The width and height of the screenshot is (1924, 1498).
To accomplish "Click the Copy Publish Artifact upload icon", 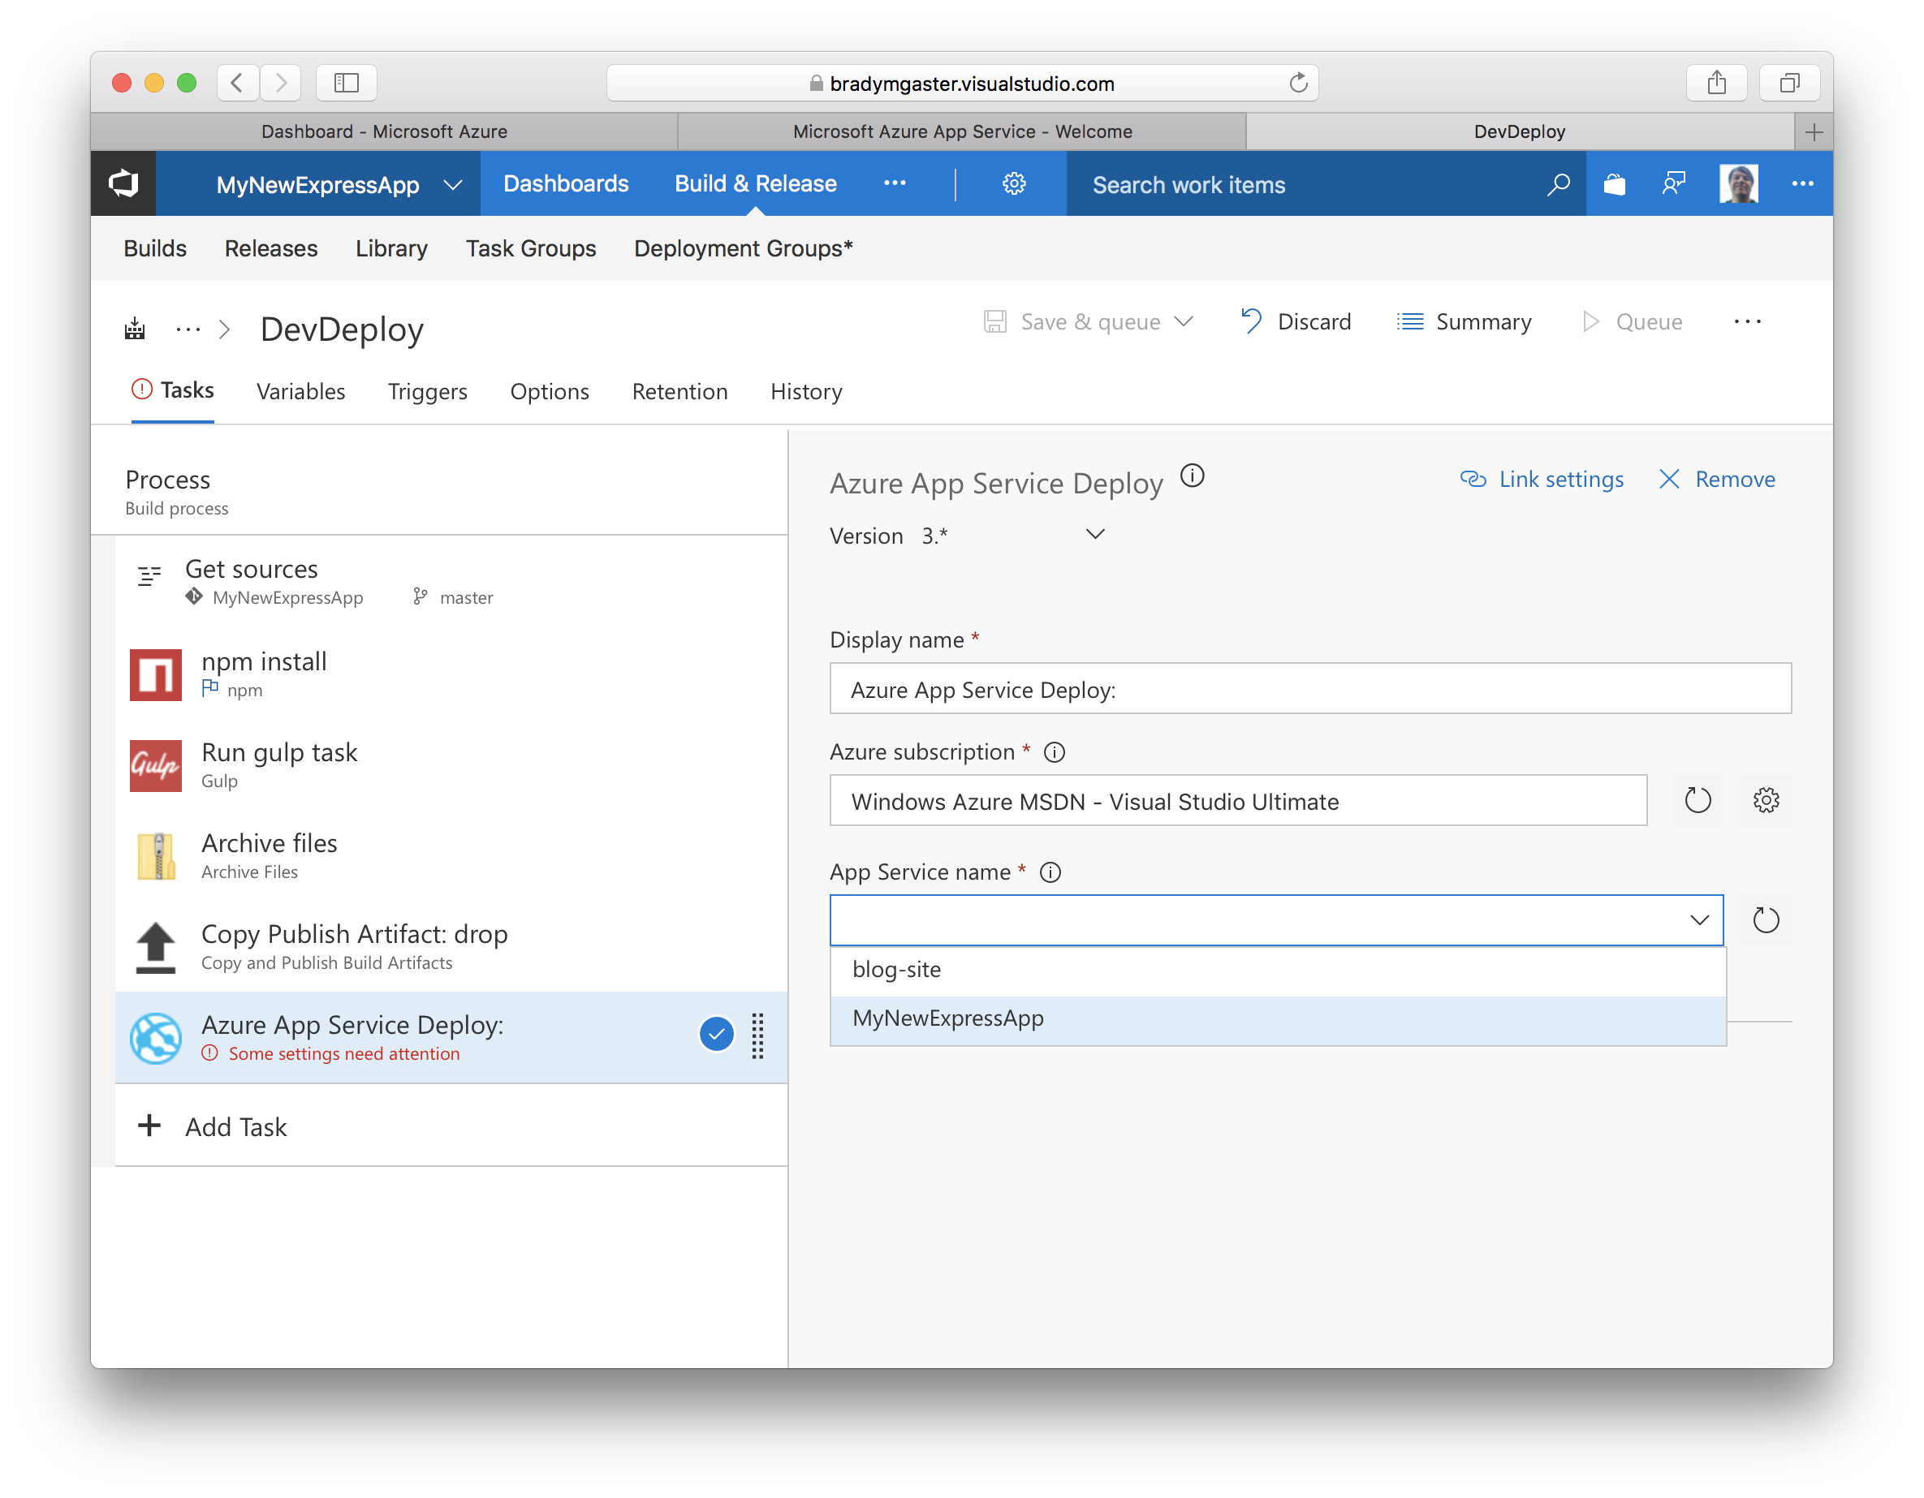I will click(156, 947).
